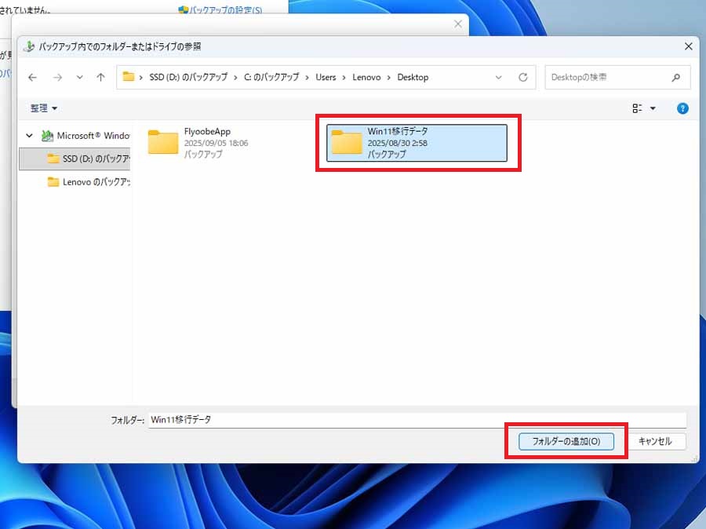Select the Win11移行データ folder
The height and width of the screenshot is (529, 706).
417,143
